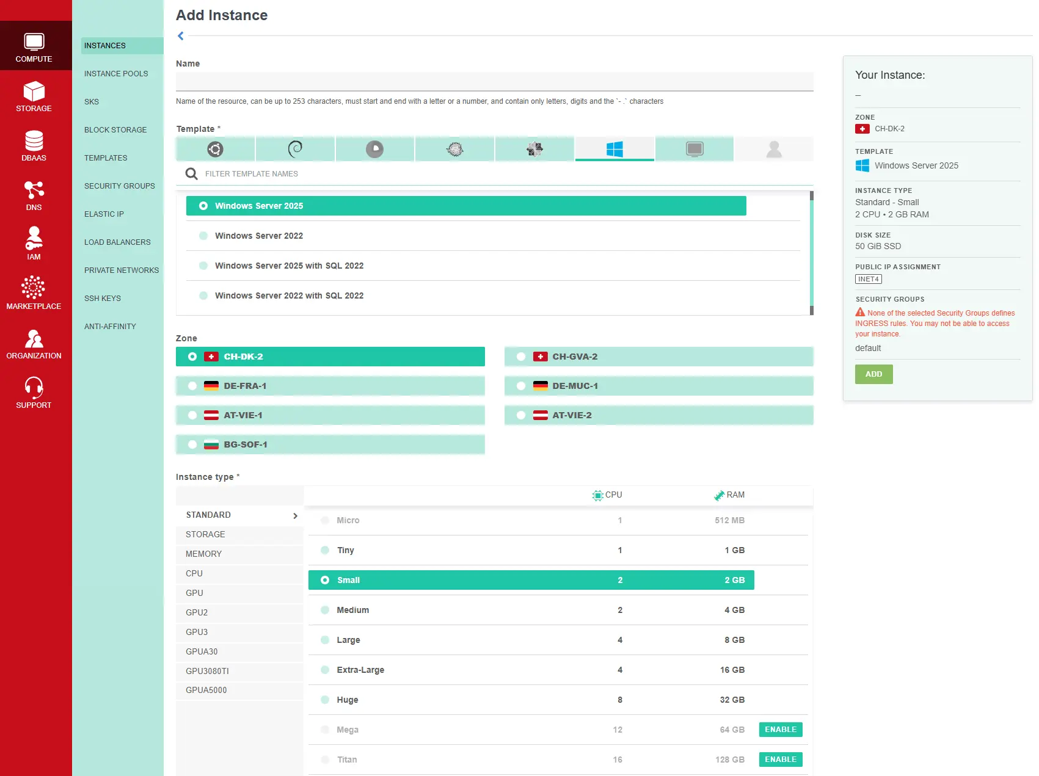Select the DE-FRA-1 zone

pyautogui.click(x=330, y=386)
